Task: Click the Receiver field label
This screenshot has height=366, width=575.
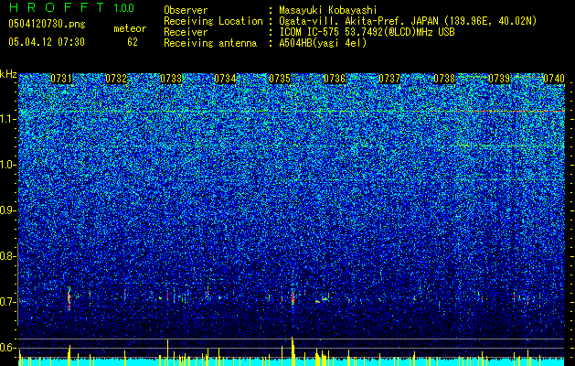Action: [x=186, y=32]
